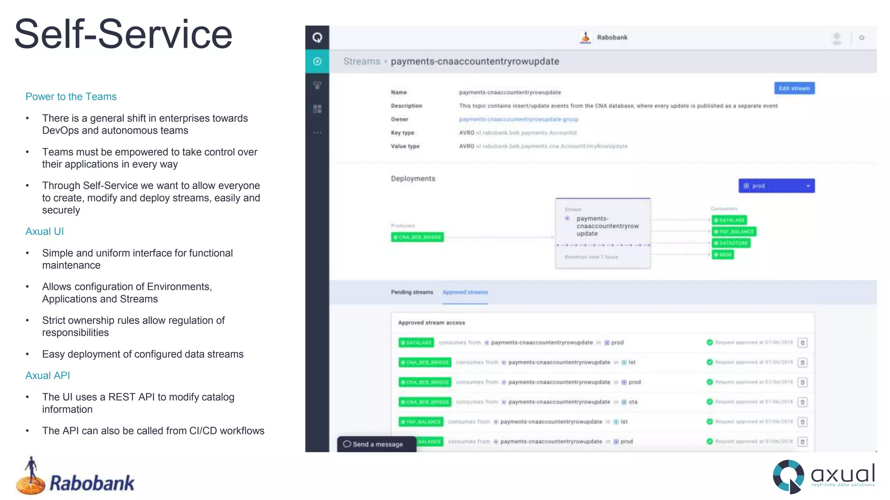
Task: Click the power logout icon
Action: point(862,38)
